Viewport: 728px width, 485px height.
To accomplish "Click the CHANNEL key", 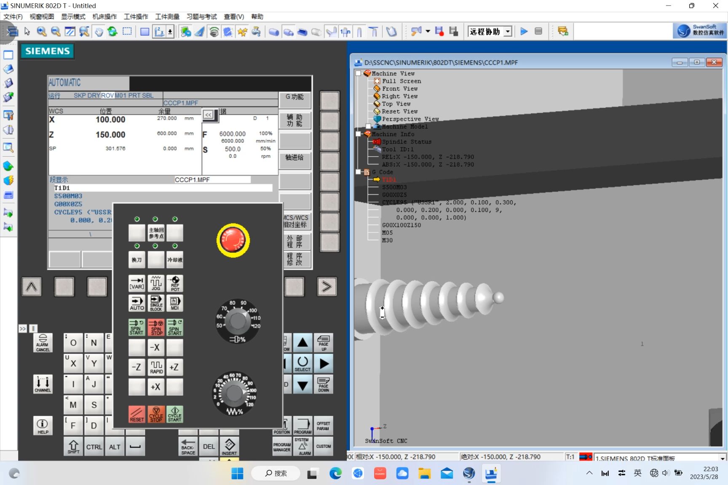I will [x=43, y=384].
